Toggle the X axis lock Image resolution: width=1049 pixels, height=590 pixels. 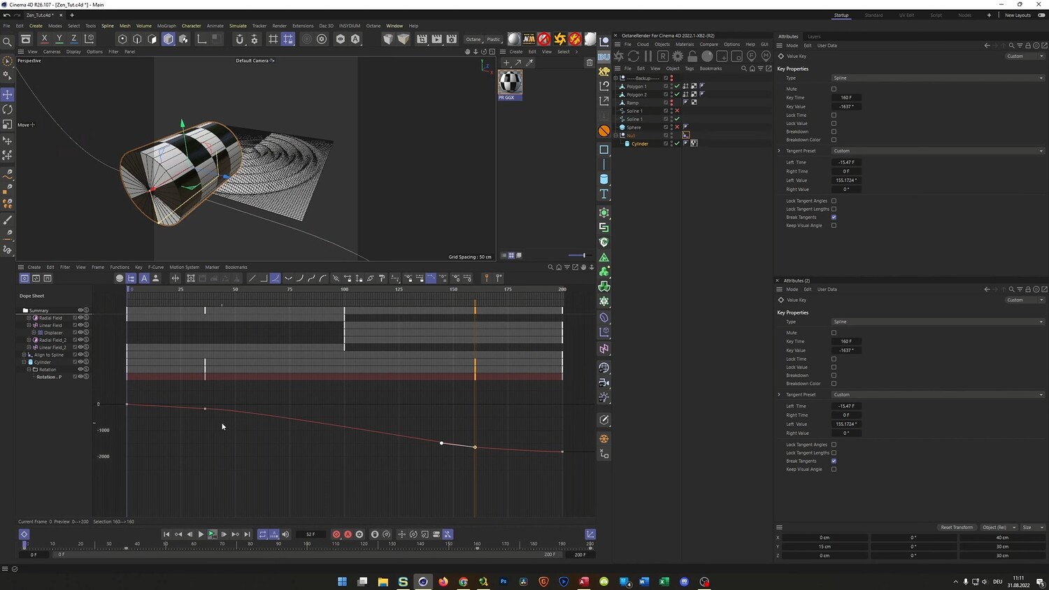point(44,39)
